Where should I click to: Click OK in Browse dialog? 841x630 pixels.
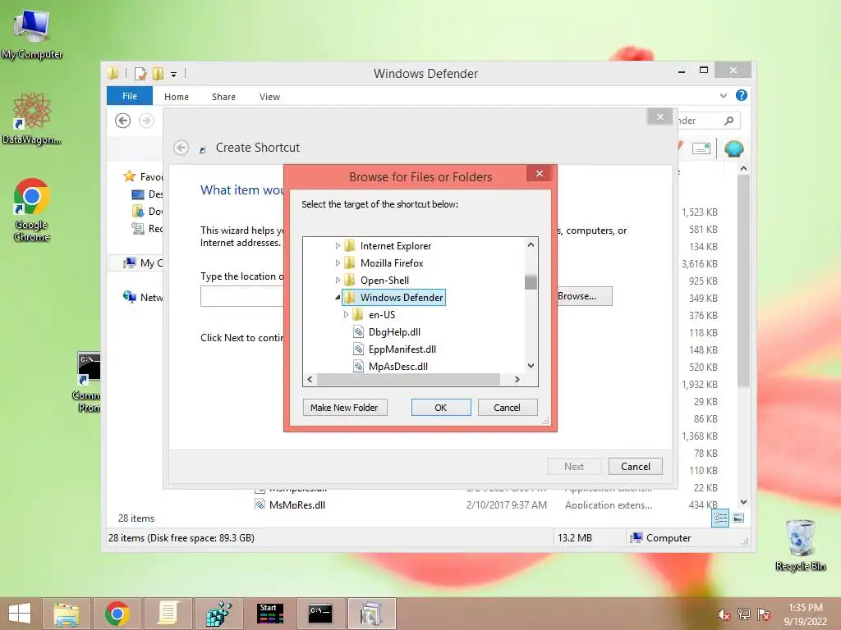(441, 408)
